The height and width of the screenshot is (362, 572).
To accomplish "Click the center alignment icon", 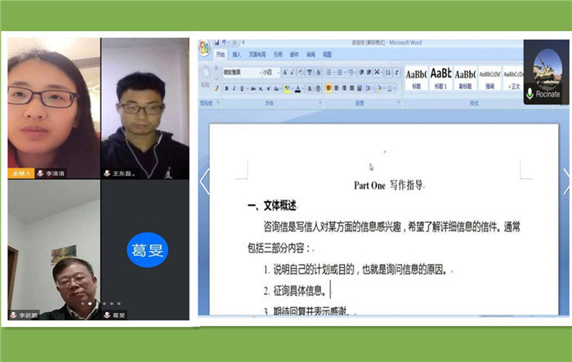I will tap(337, 88).
